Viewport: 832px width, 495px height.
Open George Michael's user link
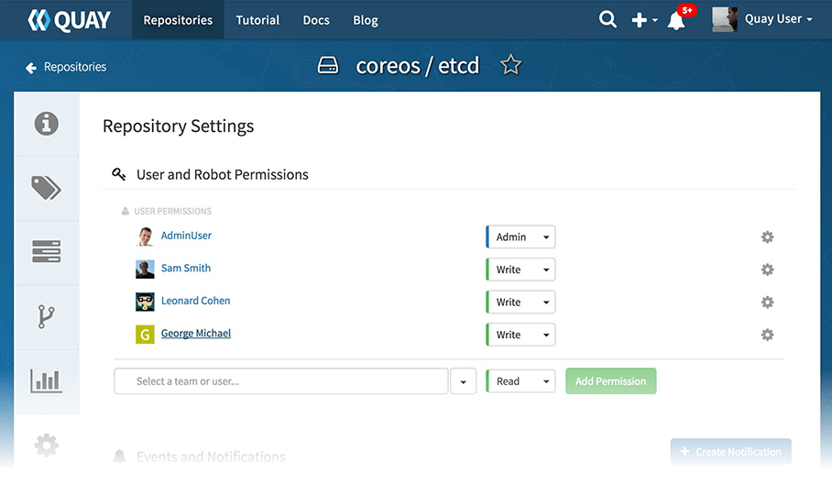coord(196,334)
